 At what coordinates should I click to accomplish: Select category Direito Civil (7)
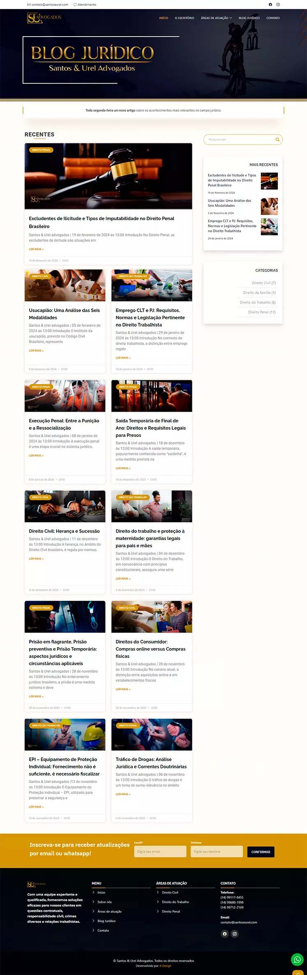click(x=264, y=283)
